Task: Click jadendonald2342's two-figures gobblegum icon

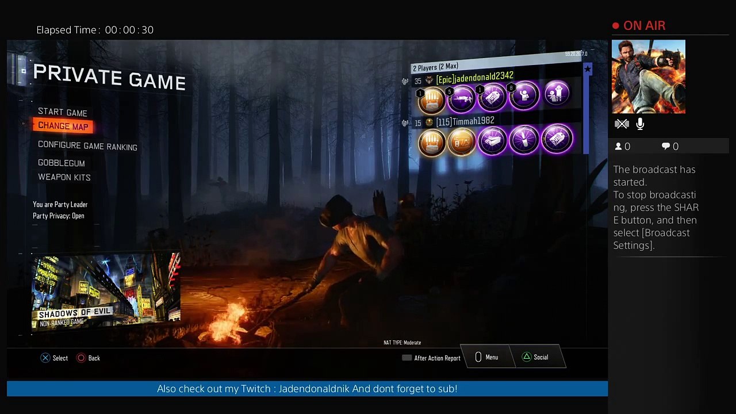Action: (x=556, y=93)
